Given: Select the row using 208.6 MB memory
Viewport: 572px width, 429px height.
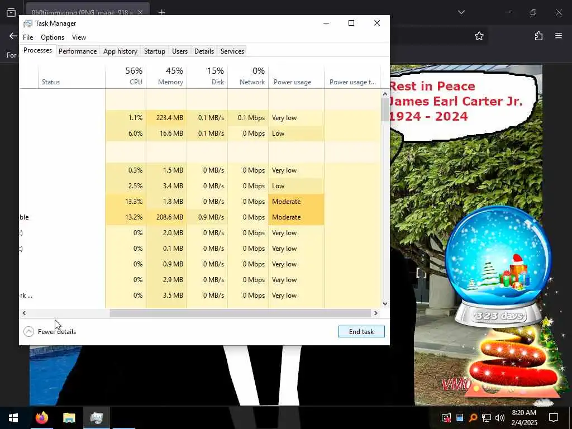Looking at the screenshot, I should [x=199, y=217].
